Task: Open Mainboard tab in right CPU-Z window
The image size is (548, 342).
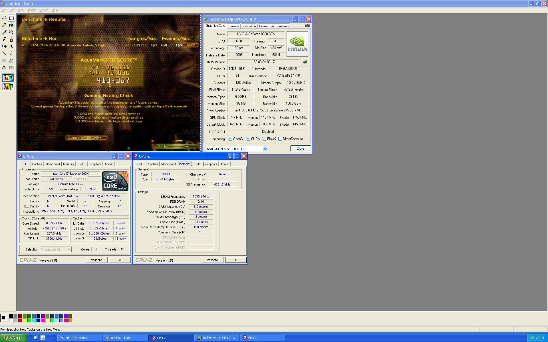Action: pos(168,164)
